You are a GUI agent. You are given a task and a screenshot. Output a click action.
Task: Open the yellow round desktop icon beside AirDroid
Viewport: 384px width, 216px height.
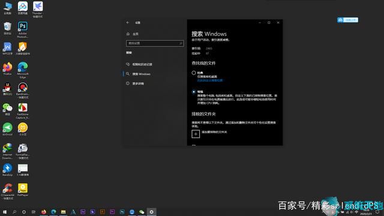23,129
